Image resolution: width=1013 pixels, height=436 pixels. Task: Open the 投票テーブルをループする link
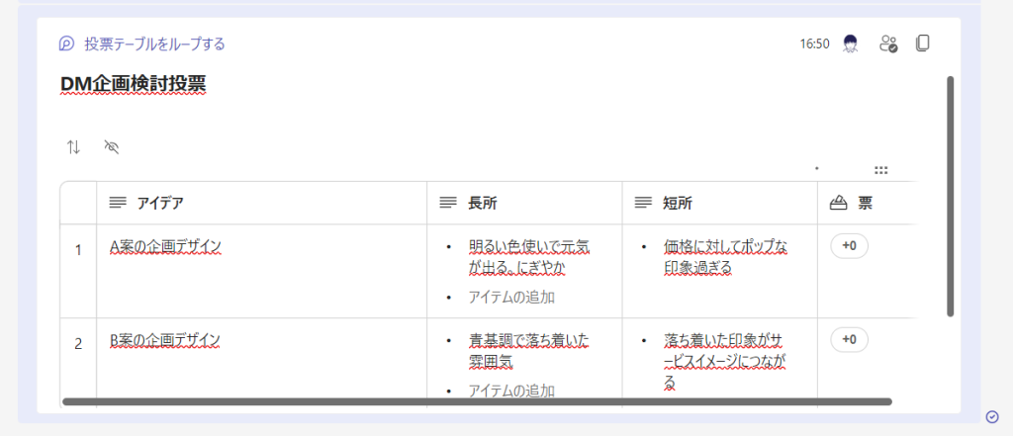click(x=154, y=44)
